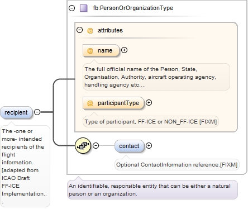
Task: Collapse the sequence compositor branch
Action: (x=96, y=145)
